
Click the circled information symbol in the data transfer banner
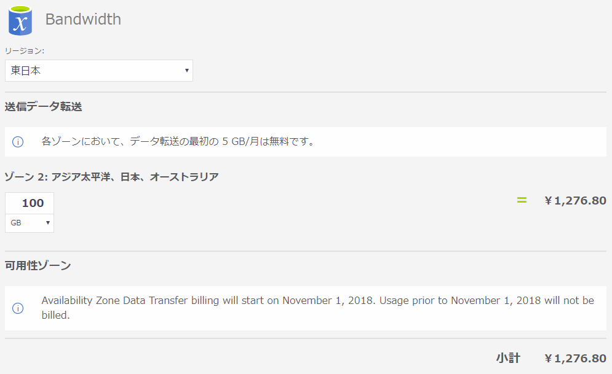[18, 142]
